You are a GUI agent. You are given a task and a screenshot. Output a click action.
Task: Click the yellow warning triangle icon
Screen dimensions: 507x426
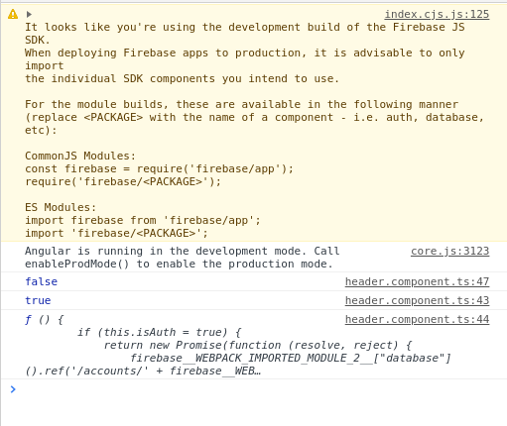point(13,14)
